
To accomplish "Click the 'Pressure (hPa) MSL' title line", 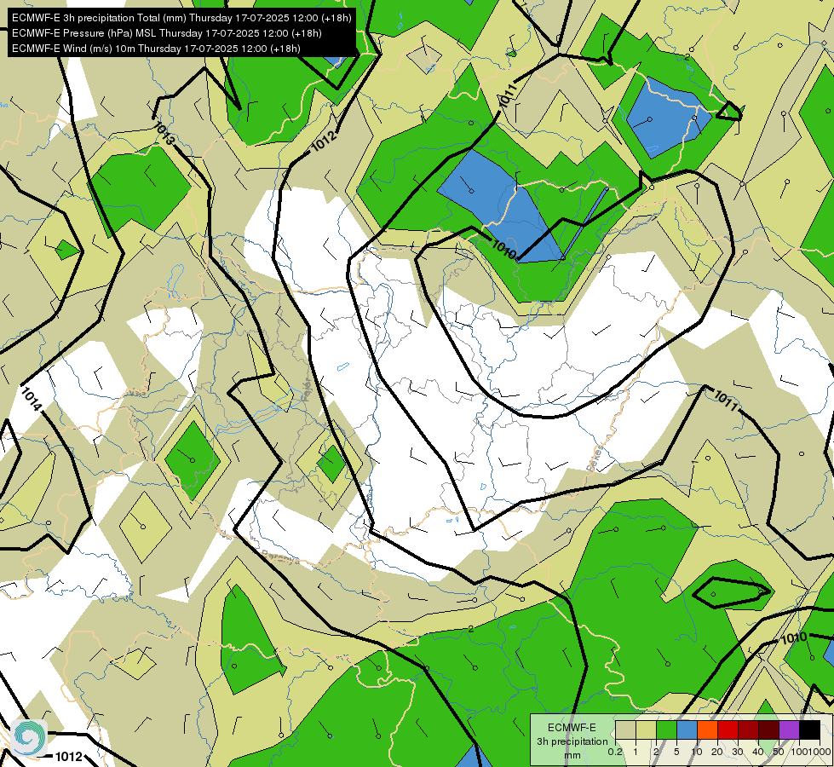I will (166, 33).
